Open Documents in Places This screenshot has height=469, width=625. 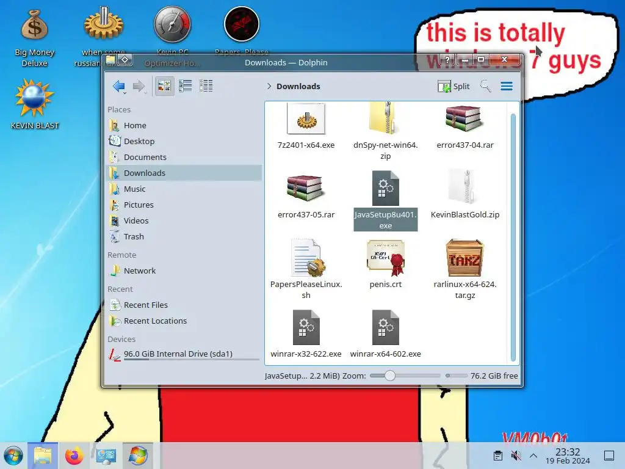[x=184, y=157]
